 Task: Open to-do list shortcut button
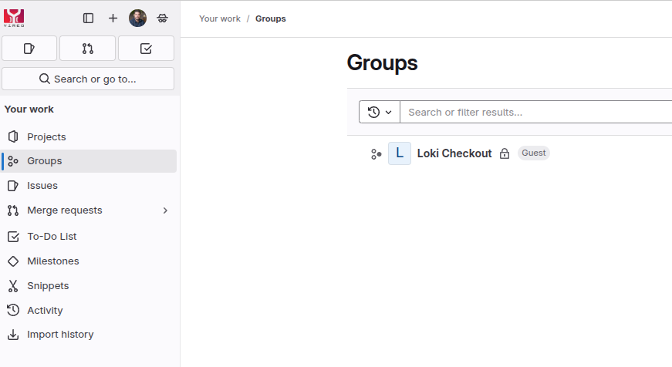146,49
